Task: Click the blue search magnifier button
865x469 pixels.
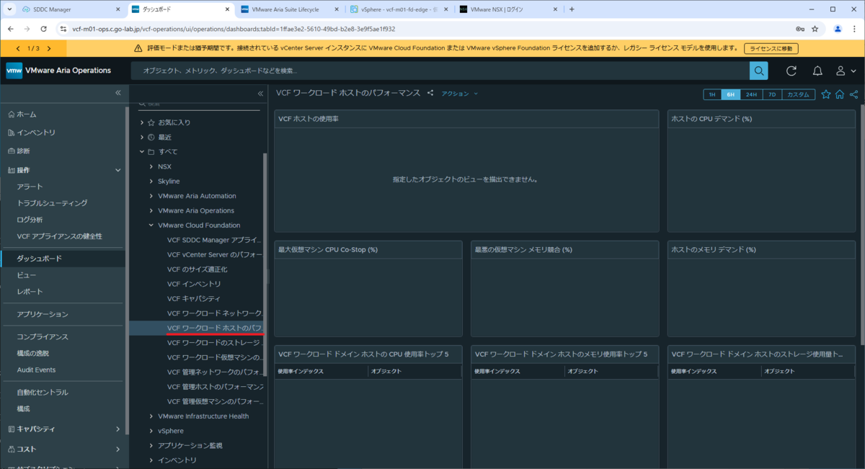Action: click(x=758, y=71)
